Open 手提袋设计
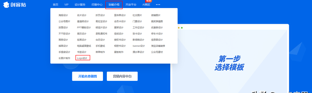This screenshot has width=312, height=93. 64,52
